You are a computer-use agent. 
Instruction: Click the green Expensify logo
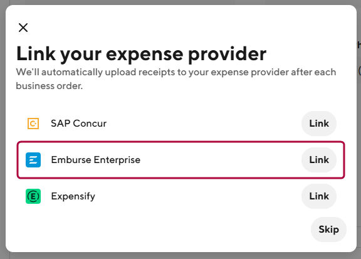pos(33,196)
